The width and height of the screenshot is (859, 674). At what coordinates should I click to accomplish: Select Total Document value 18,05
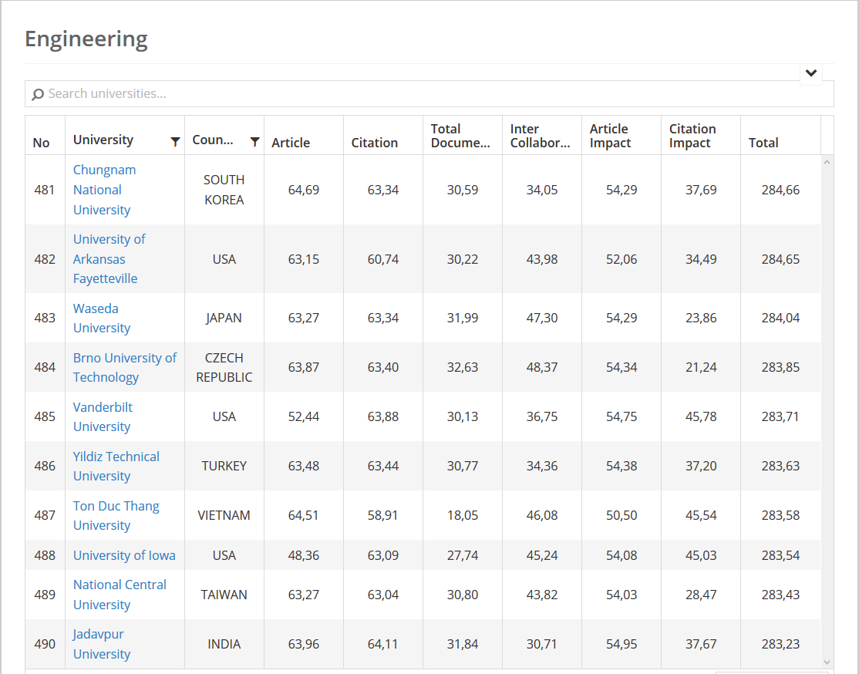tap(463, 515)
